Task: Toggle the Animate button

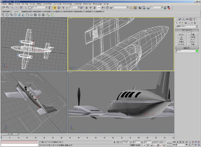Action: [169, 143]
